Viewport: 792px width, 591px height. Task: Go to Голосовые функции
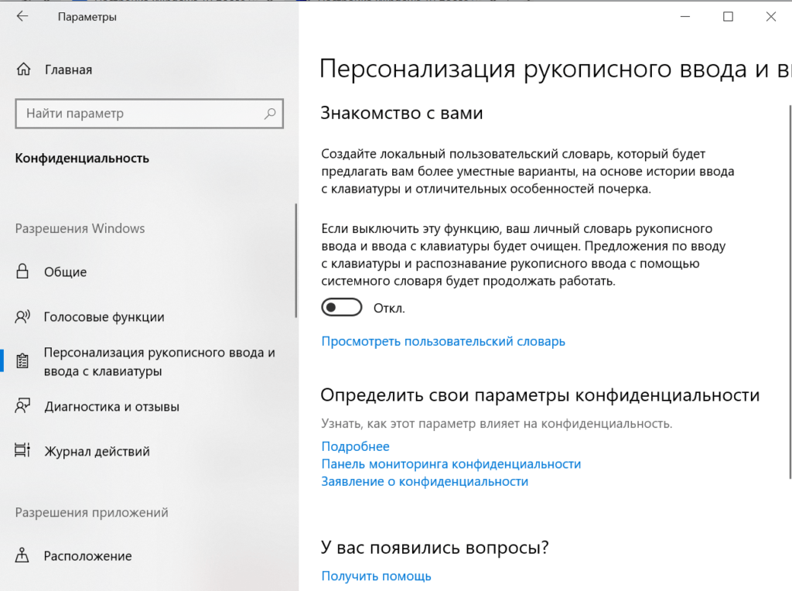tap(104, 316)
